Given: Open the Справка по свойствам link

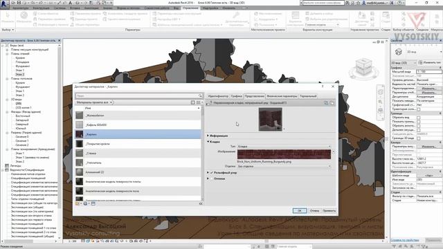Looking at the screenshot, I should [405, 240].
